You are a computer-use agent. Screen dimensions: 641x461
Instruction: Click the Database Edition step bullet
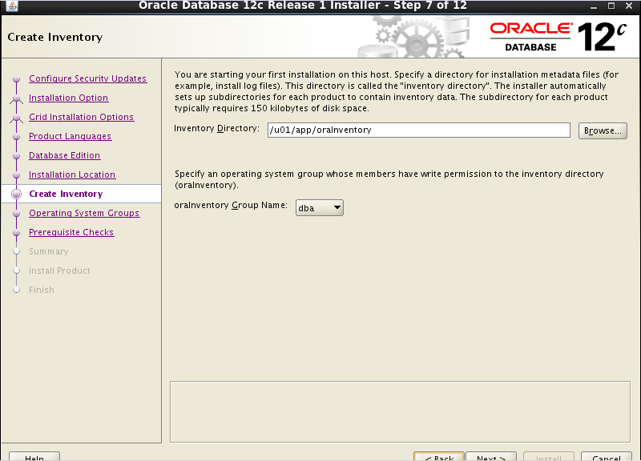(x=16, y=155)
